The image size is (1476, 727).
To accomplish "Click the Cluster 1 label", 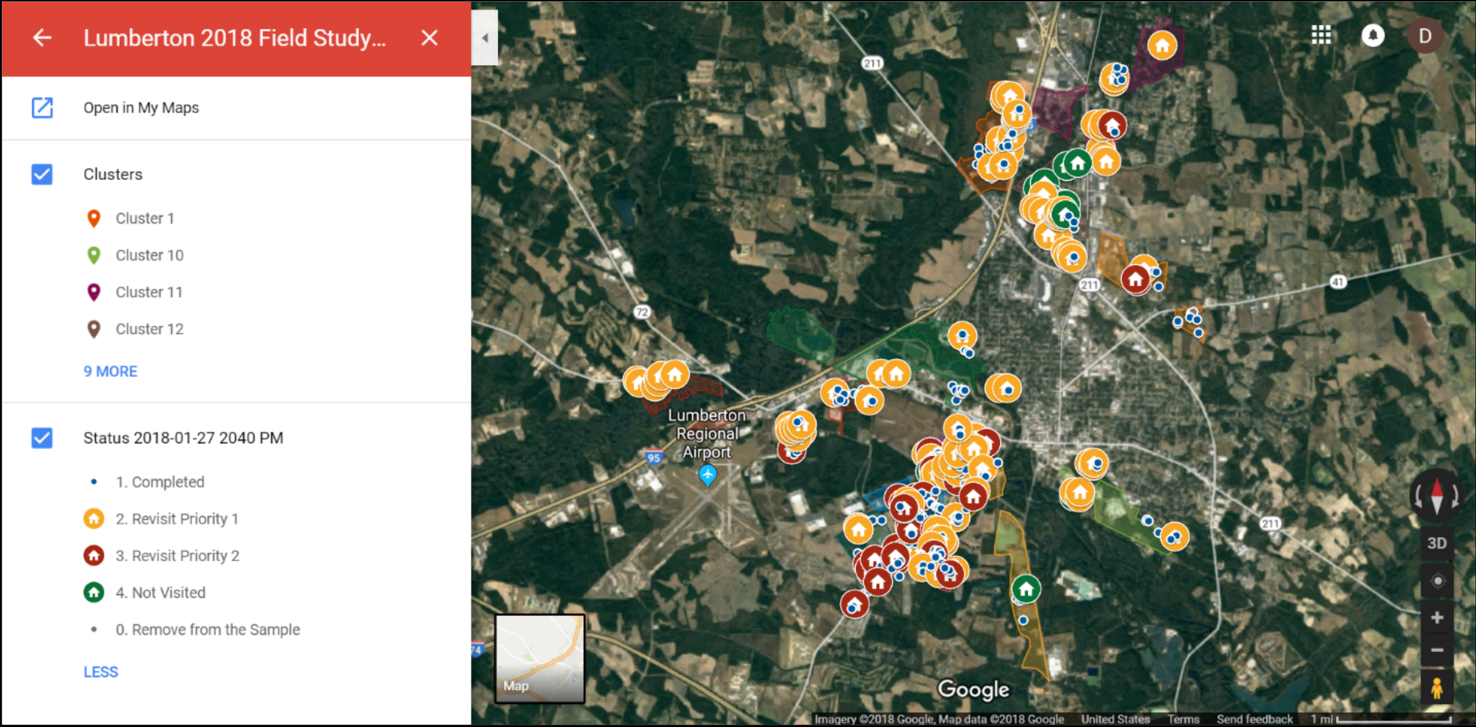I will (145, 218).
